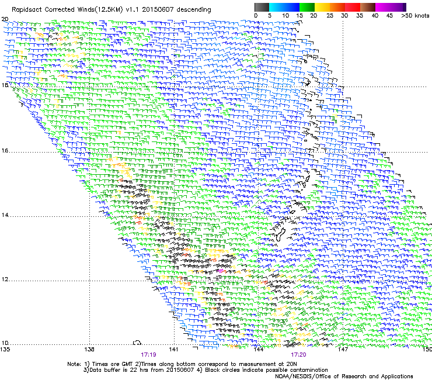Click the Guam island outline on the map

click(281, 234)
